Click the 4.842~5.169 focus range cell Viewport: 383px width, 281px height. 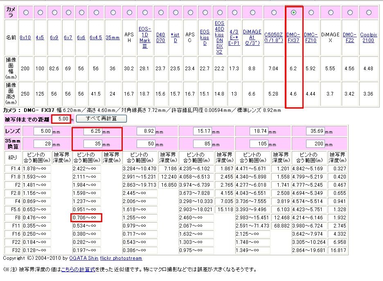(x=309, y=169)
